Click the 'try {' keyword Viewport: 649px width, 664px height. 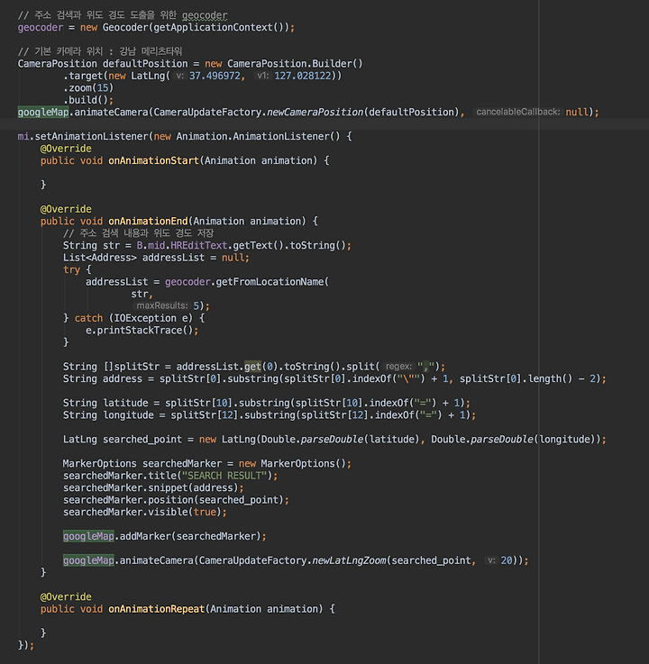[x=77, y=269]
